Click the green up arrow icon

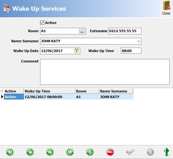167,152
